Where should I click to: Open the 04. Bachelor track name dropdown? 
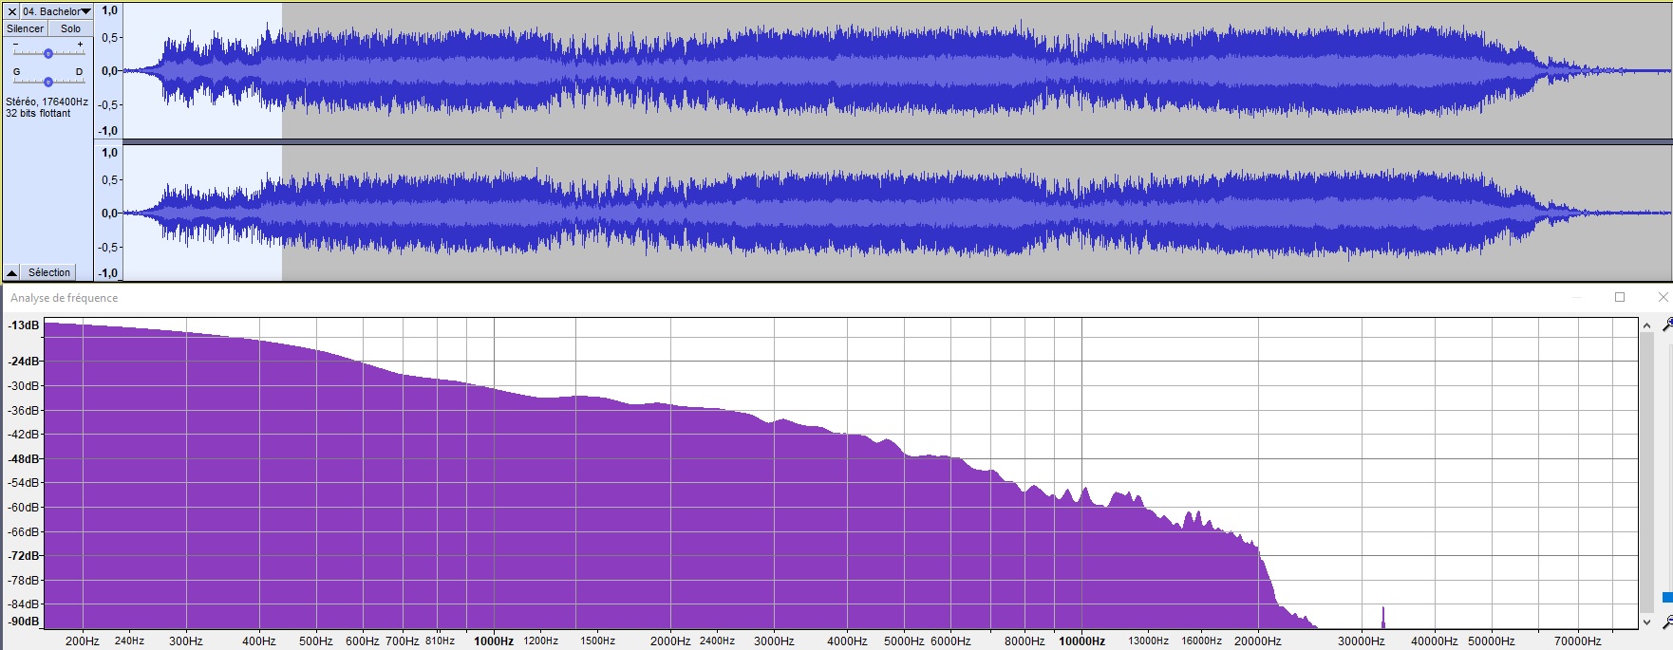coord(57,11)
